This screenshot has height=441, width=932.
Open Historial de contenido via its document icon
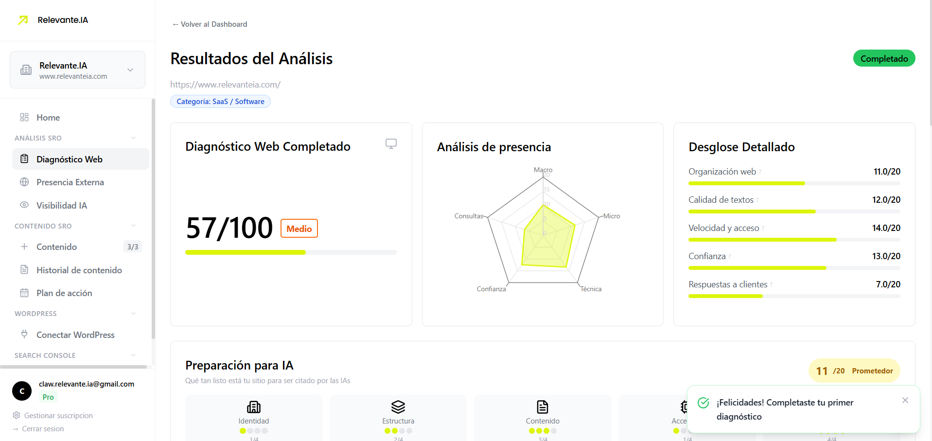coord(24,270)
